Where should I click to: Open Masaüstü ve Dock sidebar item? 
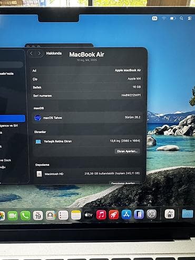pos(6,160)
